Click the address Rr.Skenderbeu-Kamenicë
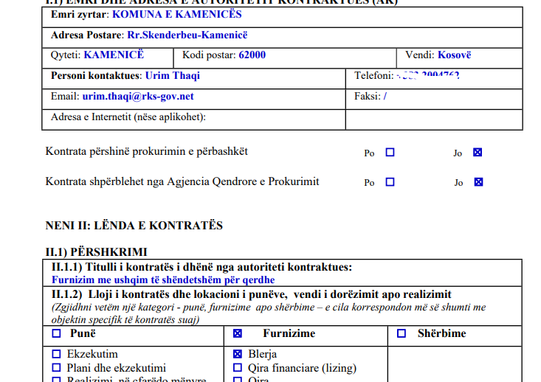This screenshot has width=541, height=382. coord(187,35)
